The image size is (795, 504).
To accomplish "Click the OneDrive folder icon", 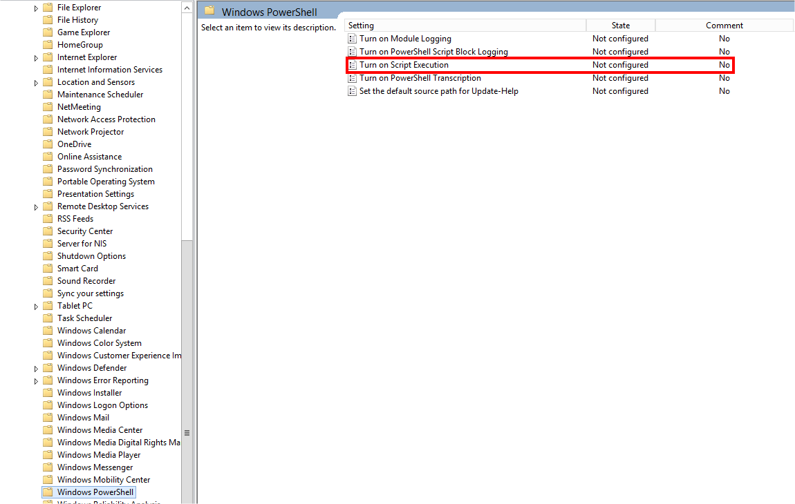I will pos(48,144).
